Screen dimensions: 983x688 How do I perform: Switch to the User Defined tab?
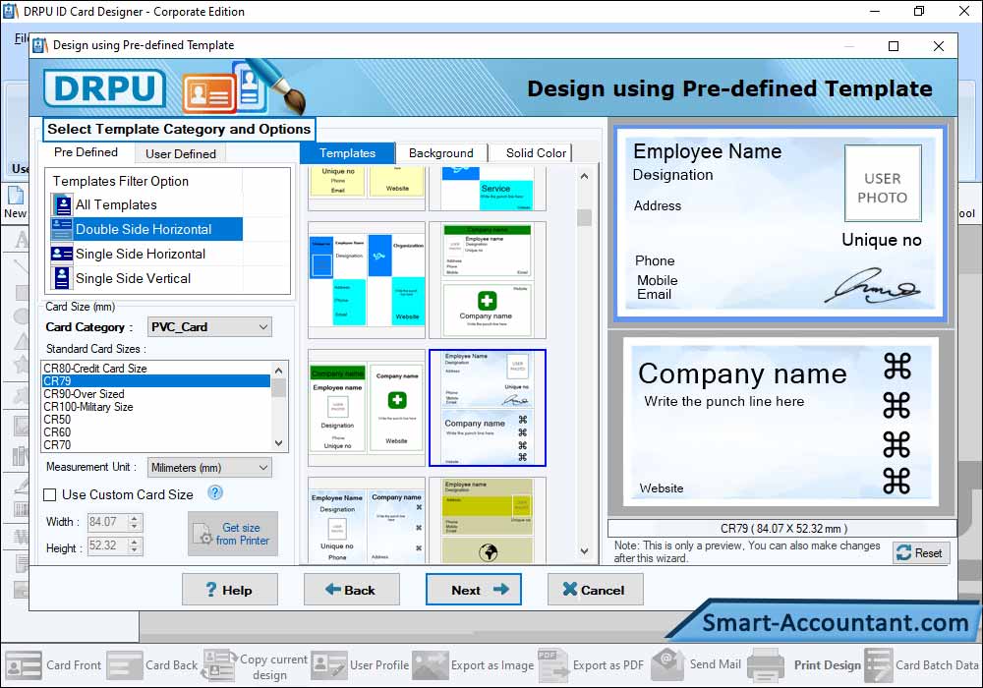click(x=181, y=153)
